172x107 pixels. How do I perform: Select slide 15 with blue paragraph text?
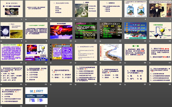coord(12,52)
